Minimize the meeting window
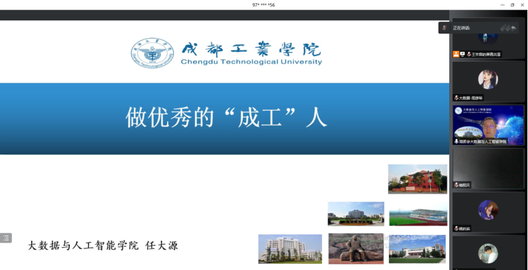 coord(503,4)
